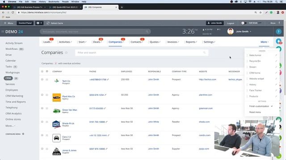
Task: Click the Plant Hire Co company logo
Action: [x=57, y=98]
